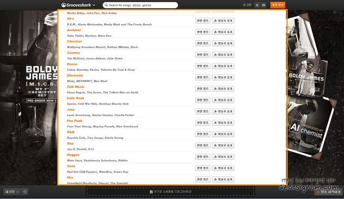Image resolution: width=344 pixels, height=199 pixels.
Task: Show related genres for Indie Rock
Action: [x=202, y=100]
